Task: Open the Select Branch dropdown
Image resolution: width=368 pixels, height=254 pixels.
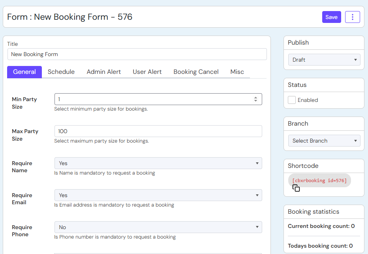Action: (324, 141)
